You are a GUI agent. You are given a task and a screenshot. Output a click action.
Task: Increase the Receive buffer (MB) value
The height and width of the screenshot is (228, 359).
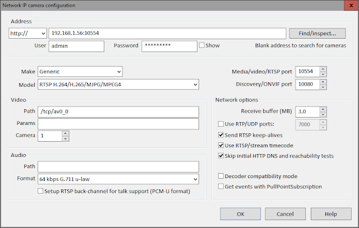tap(323, 109)
